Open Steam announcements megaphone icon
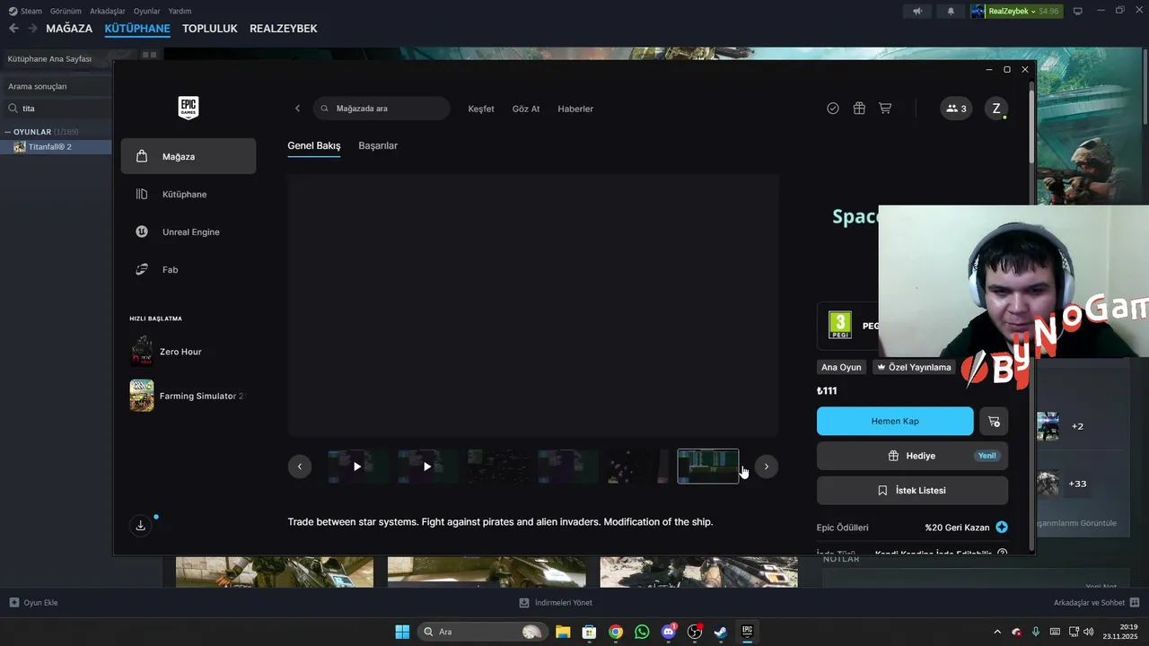1149x646 pixels. tap(917, 11)
